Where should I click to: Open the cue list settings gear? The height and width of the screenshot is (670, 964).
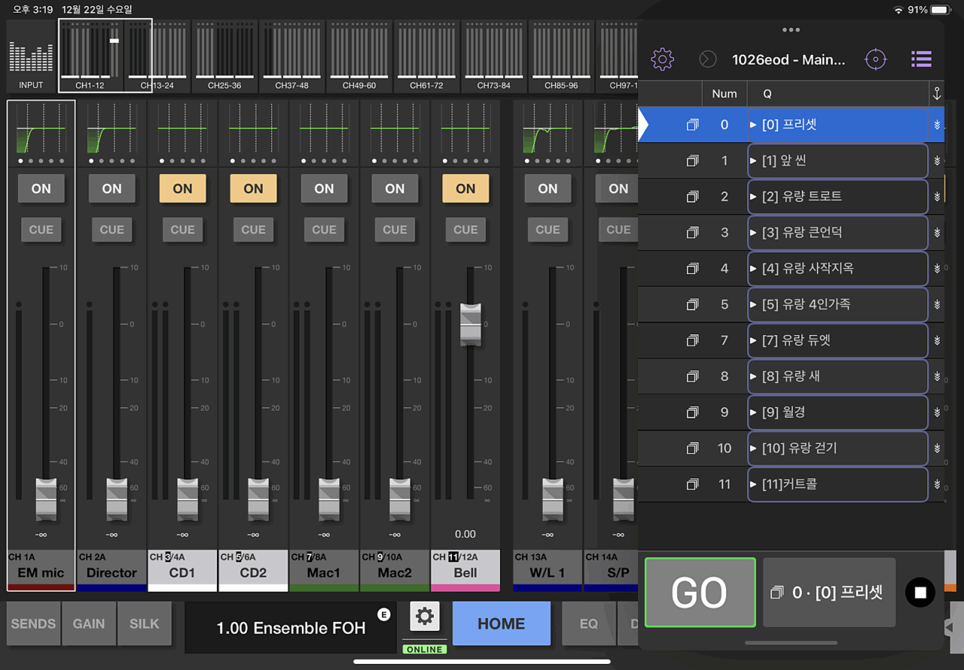pyautogui.click(x=662, y=59)
